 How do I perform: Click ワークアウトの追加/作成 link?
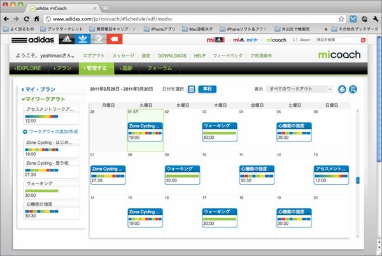click(53, 132)
